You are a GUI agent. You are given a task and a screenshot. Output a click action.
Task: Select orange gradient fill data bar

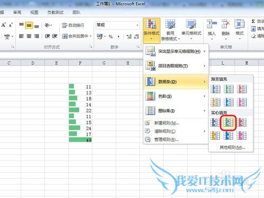point(215,102)
